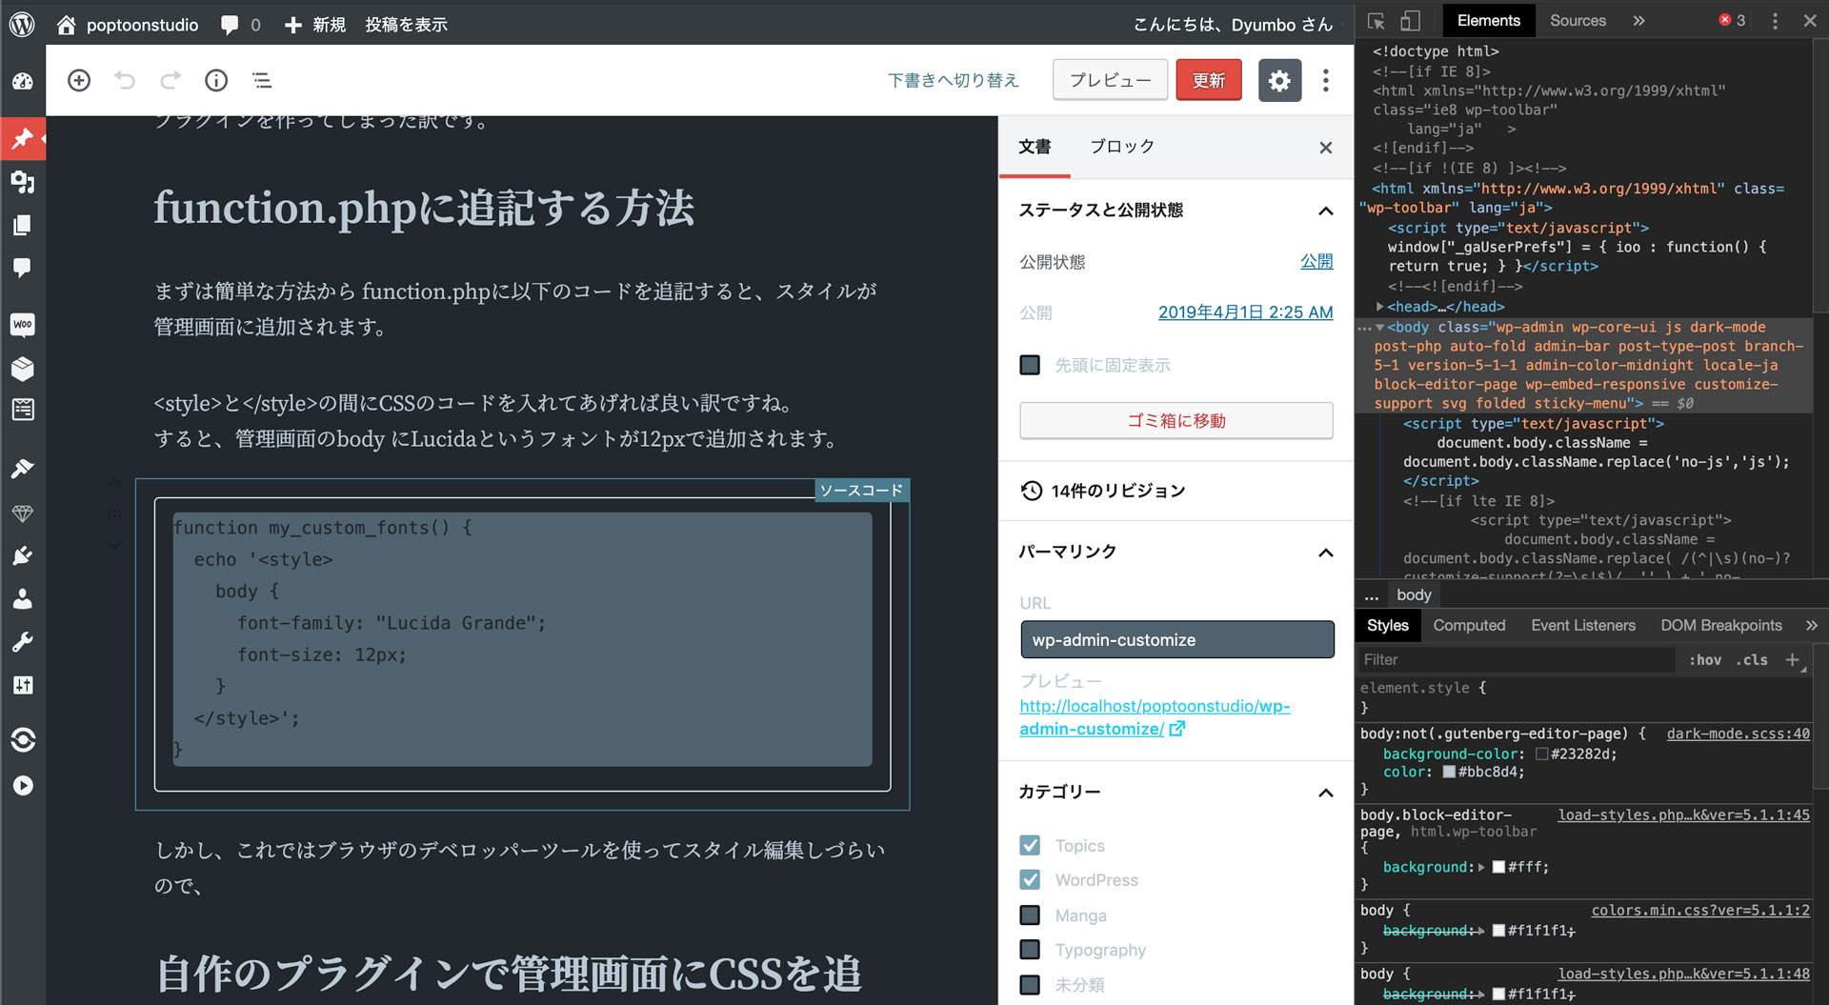
Task: Open the comments bubble in admin bar
Action: pyautogui.click(x=240, y=25)
